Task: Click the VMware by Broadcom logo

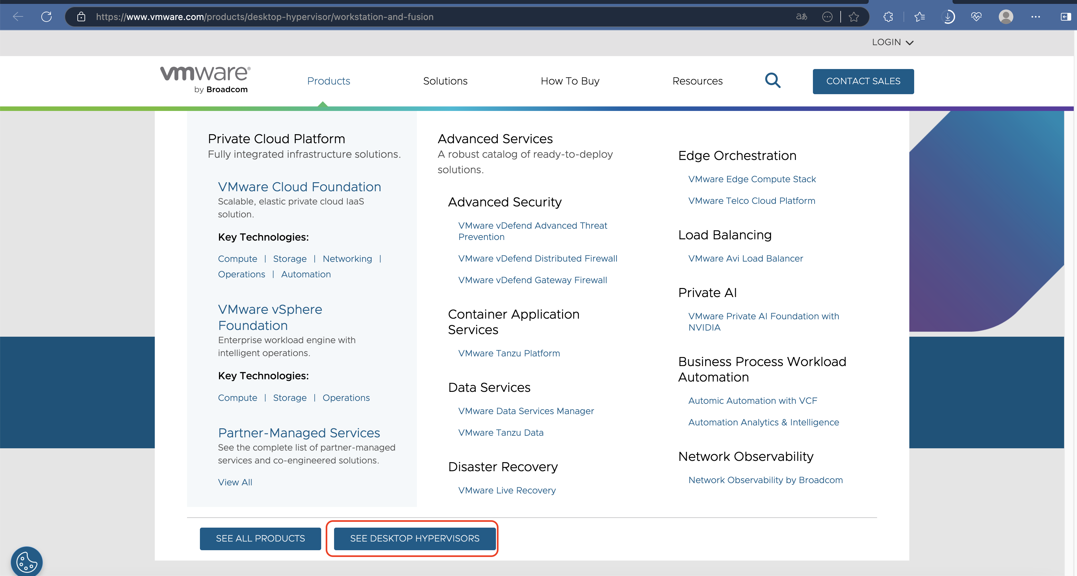Action: pyautogui.click(x=205, y=79)
